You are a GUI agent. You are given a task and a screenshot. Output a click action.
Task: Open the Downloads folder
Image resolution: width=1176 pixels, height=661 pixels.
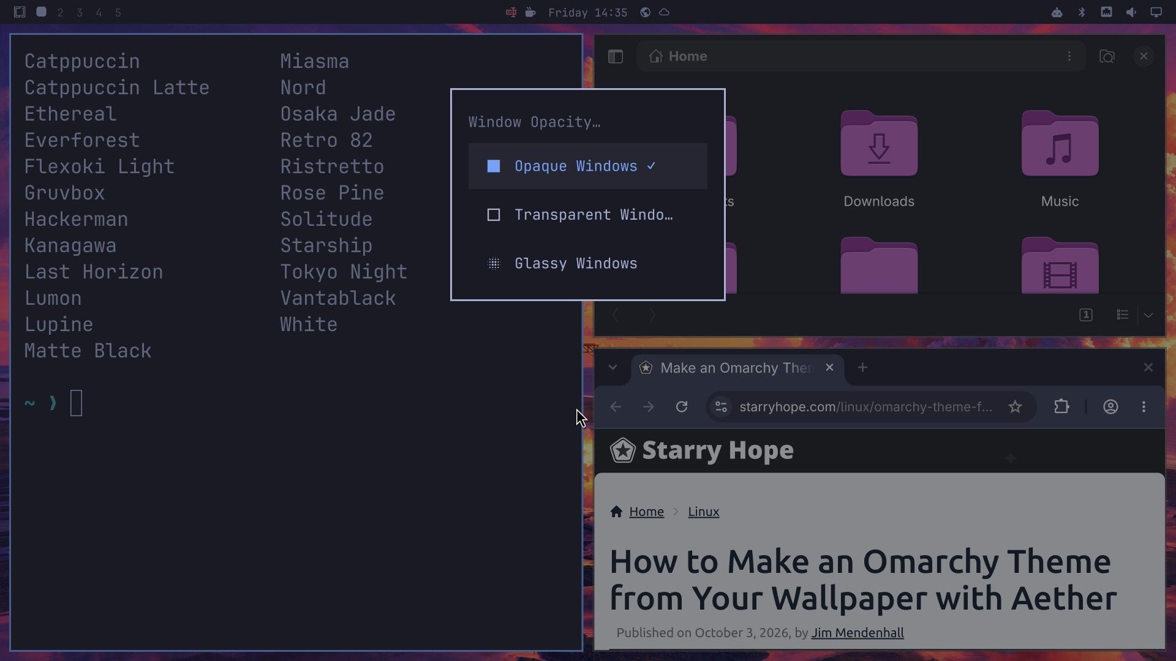[x=879, y=160]
